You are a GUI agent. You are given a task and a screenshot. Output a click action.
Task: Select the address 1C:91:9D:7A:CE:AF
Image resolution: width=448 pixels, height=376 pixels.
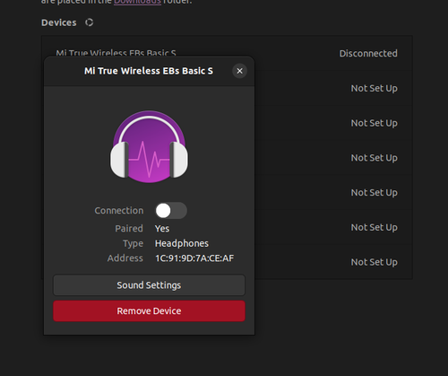coord(194,258)
